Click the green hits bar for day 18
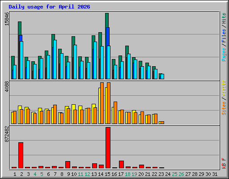This screenshot has width=229, height=179. click(127, 50)
